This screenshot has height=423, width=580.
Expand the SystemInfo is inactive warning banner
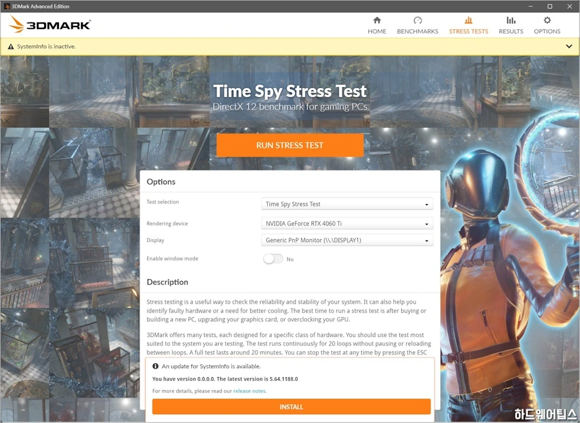point(569,46)
